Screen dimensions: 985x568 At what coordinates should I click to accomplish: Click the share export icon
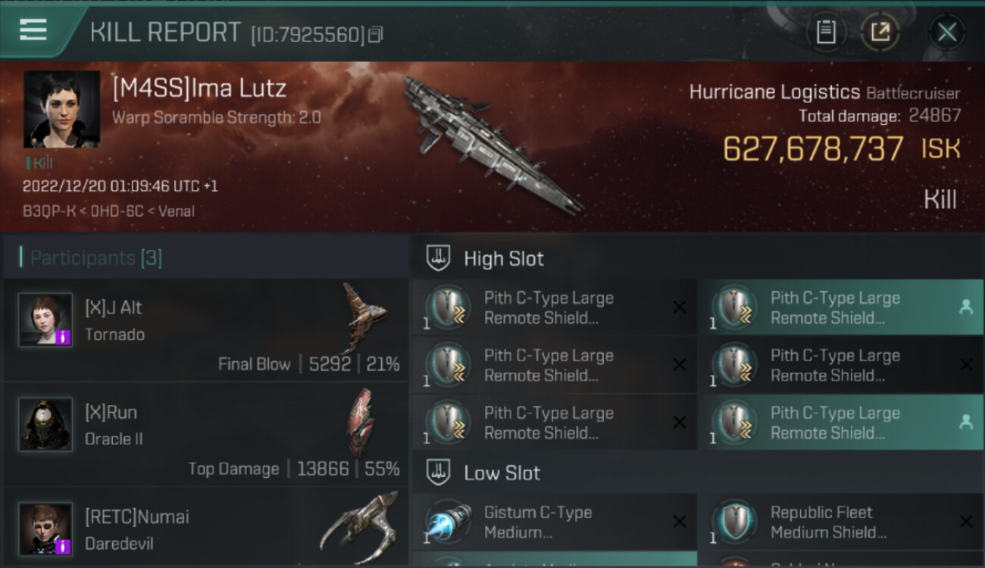(x=880, y=32)
